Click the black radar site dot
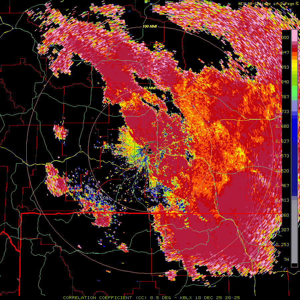 150,150
